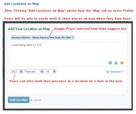Image resolution: width=136 pixels, height=114 pixels.
Task: Click the 'Add Locations on Map' title
Action: point(22,4)
